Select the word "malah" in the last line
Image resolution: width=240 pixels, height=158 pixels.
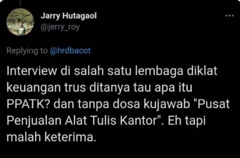click(x=24, y=137)
